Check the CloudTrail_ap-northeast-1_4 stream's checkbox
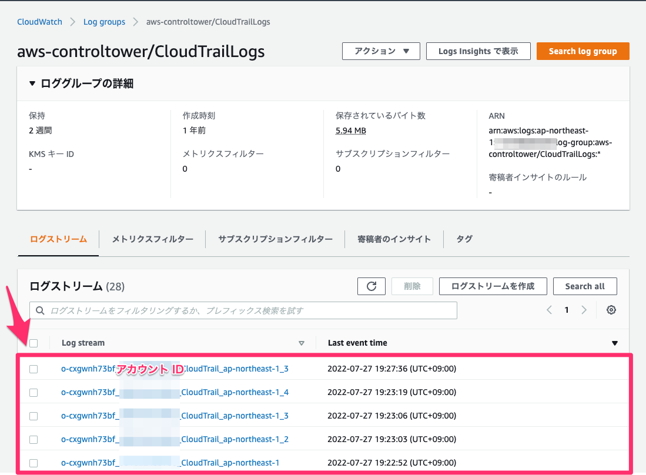 34,392
